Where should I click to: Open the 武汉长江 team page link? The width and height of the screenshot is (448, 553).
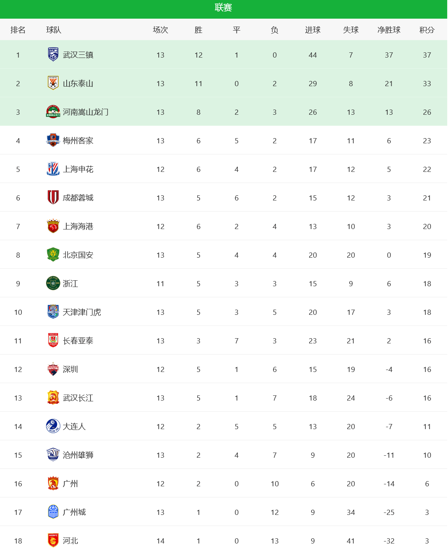click(78, 398)
